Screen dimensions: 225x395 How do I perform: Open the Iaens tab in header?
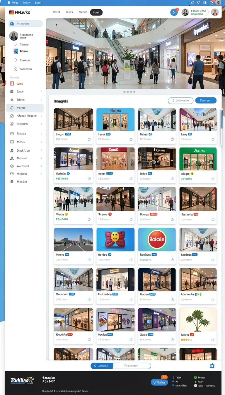[69, 12]
